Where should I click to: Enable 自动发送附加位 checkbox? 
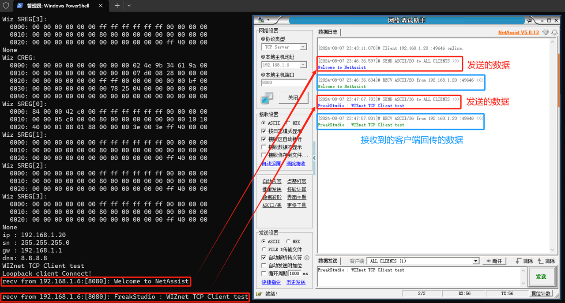(264, 266)
